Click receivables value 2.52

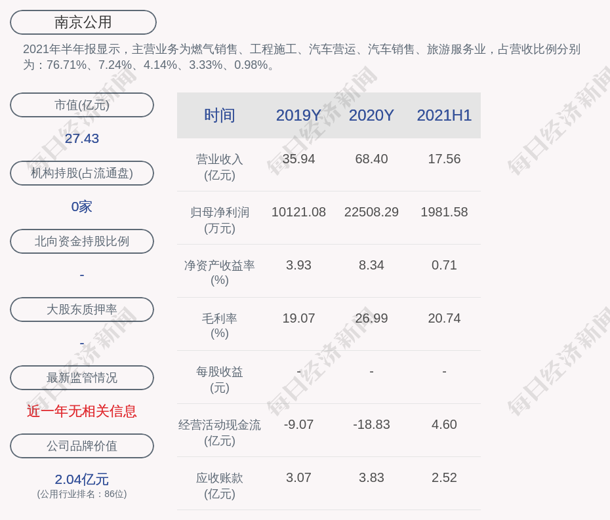pos(444,477)
